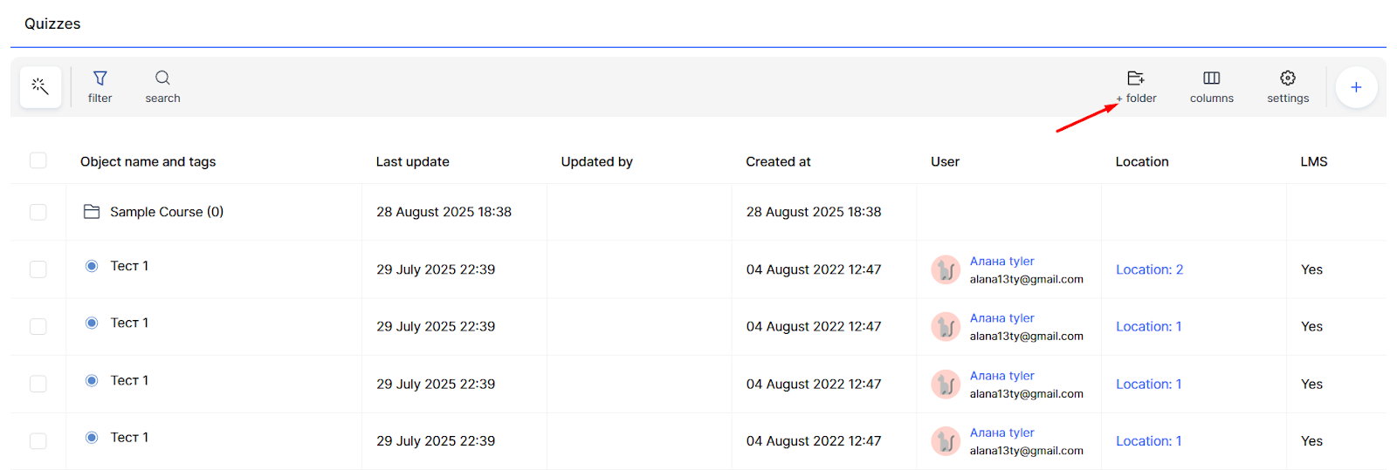Open the Sample Course (0) folder
1397x470 pixels.
[166, 212]
